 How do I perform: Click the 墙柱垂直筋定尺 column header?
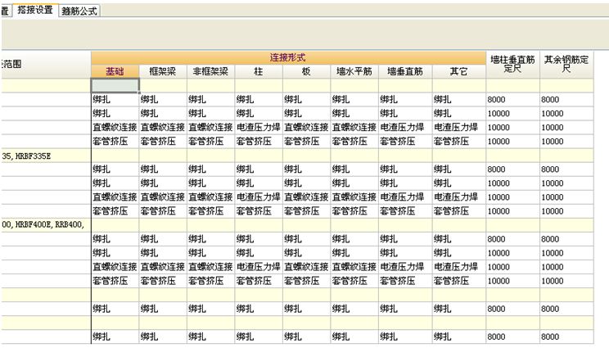tap(512, 65)
